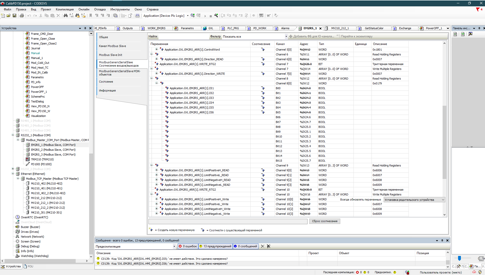Toggle the 13 warnings filter button
Screen dimensions: 485x275
(215, 246)
